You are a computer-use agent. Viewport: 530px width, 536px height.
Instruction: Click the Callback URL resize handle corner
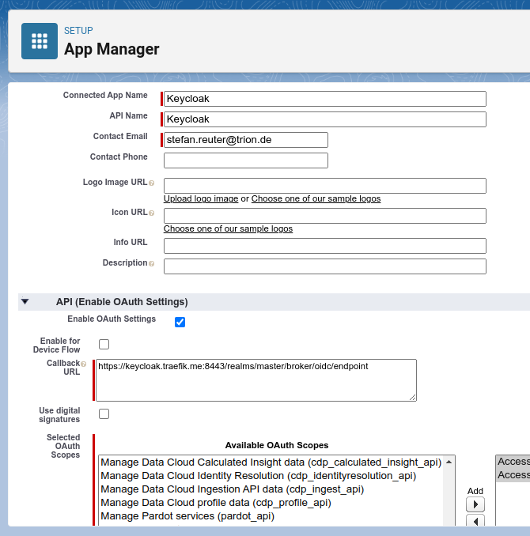[x=413, y=397]
